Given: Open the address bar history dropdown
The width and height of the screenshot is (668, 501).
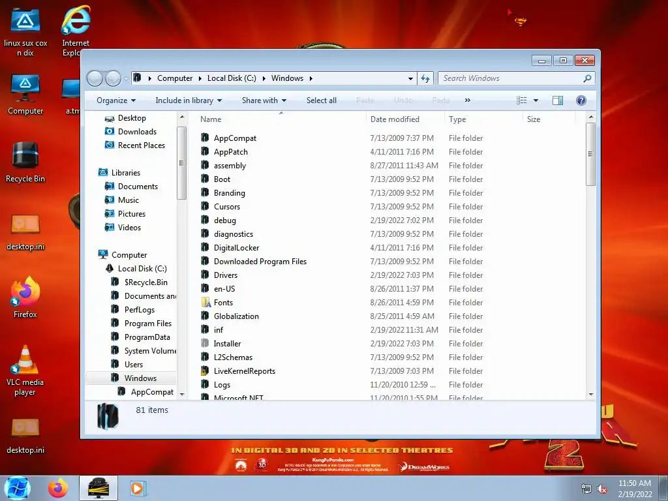Looking at the screenshot, I should click(410, 79).
